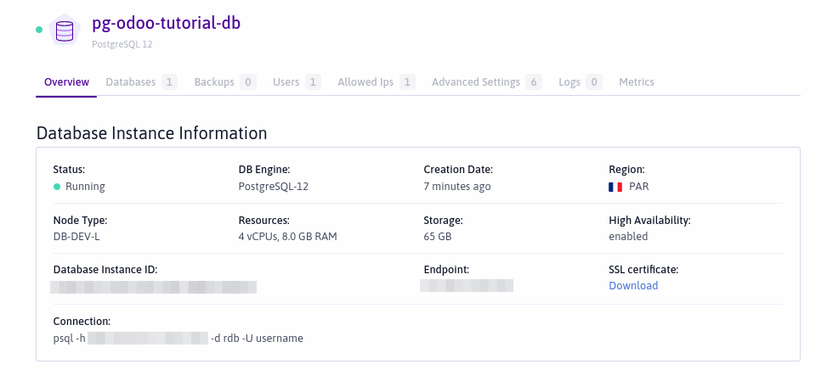Viewport: 827px width, 381px height.
Task: Open the Overview tab
Action: (x=66, y=82)
